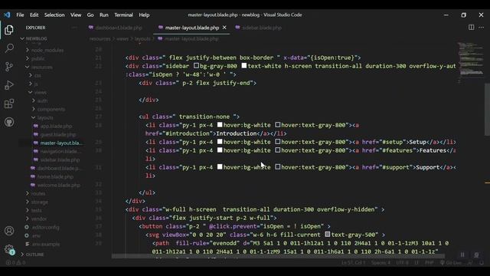490x276 pixels.
Task: Collapse the NEWBLOG root folder
Action: pyautogui.click(x=36, y=38)
